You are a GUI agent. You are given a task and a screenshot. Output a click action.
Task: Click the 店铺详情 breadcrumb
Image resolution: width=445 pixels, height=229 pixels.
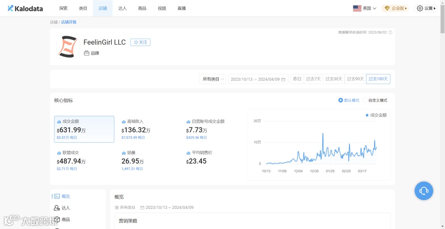click(x=69, y=22)
